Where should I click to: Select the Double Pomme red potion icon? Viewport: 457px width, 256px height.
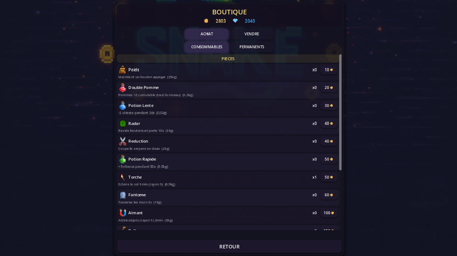[x=123, y=87]
